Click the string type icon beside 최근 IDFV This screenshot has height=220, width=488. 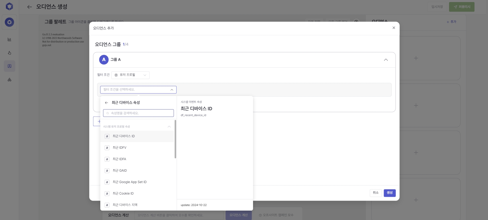107,148
